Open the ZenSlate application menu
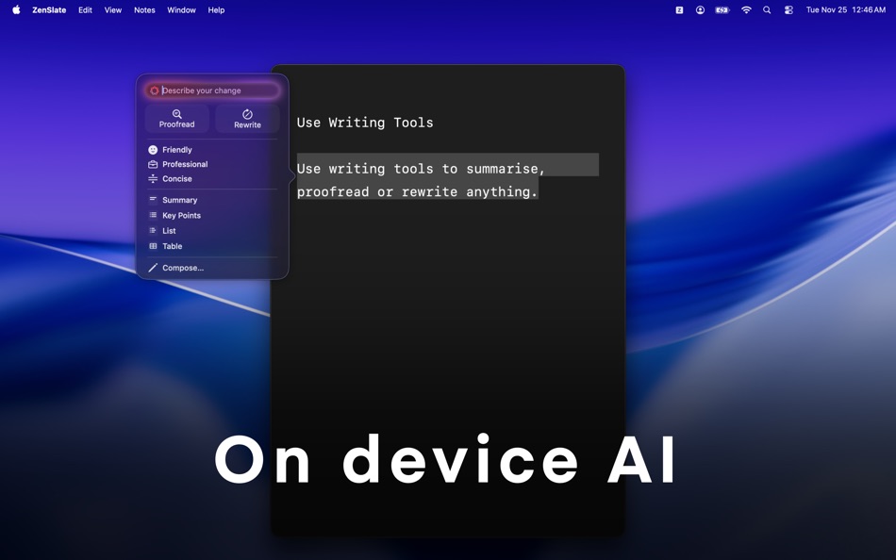The height and width of the screenshot is (560, 896). point(48,10)
